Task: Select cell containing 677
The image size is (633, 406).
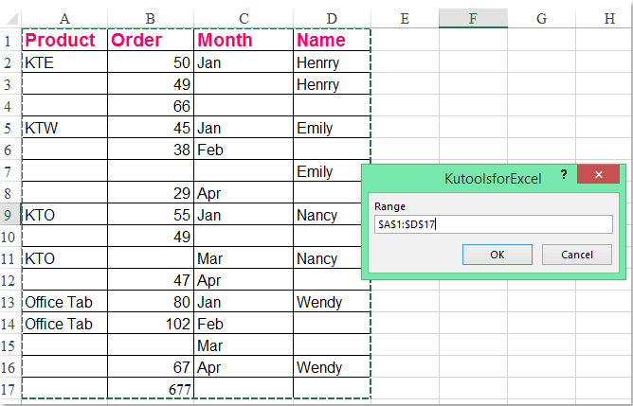Action: [150, 389]
